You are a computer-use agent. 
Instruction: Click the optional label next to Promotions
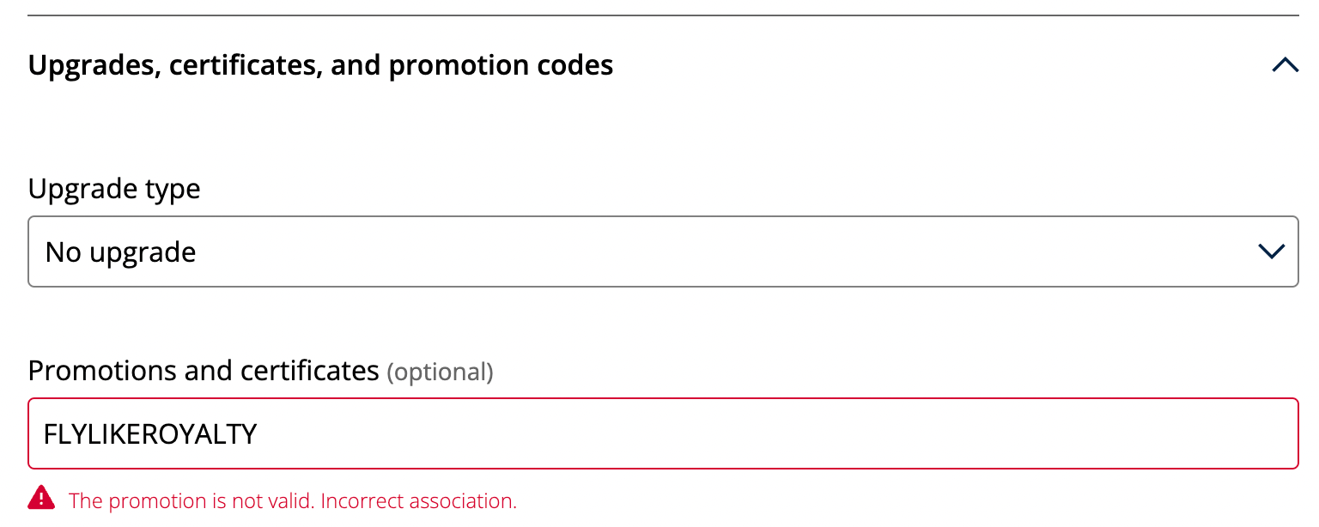pyautogui.click(x=441, y=373)
